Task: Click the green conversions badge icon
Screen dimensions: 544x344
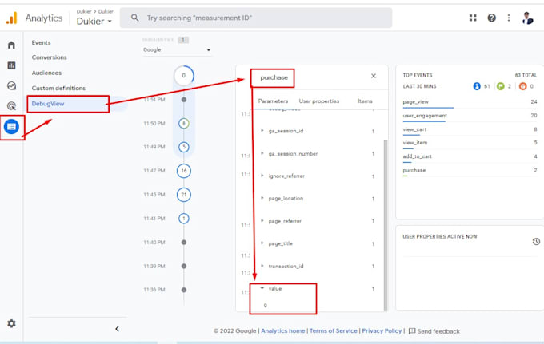Action: [x=500, y=86]
